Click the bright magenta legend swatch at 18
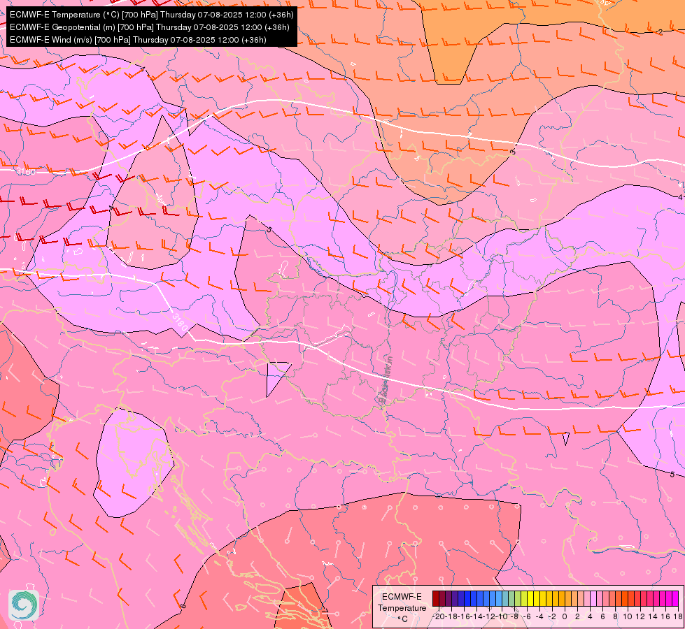Viewport: 685px width, 629px height. click(x=675, y=598)
